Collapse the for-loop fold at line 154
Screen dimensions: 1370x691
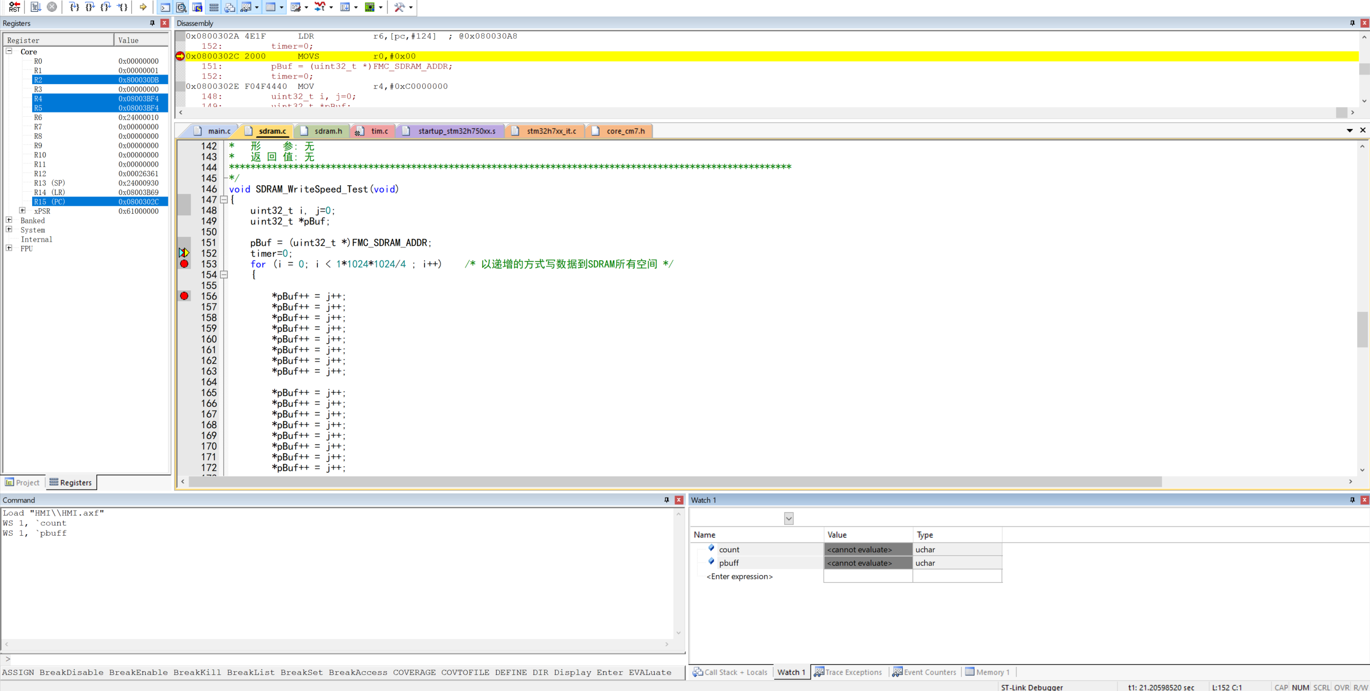(x=224, y=275)
